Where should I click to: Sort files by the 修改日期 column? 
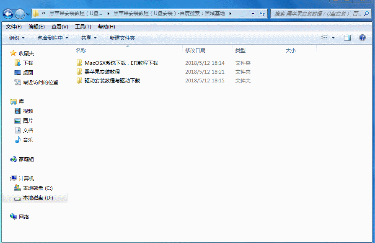tap(195, 50)
